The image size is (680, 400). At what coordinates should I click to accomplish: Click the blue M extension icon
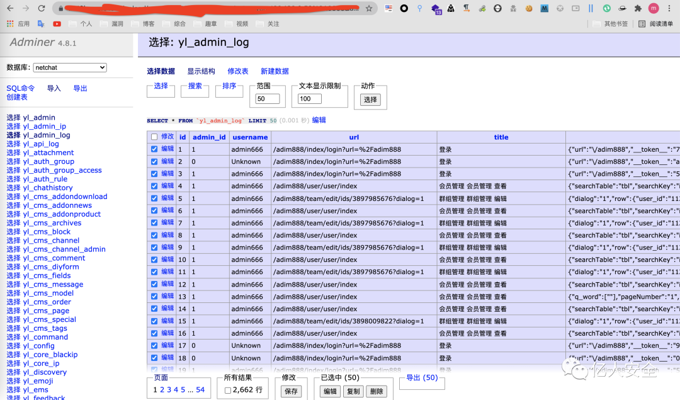pos(544,8)
